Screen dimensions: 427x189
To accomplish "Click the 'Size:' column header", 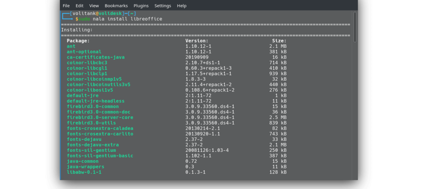I will click(x=279, y=41).
